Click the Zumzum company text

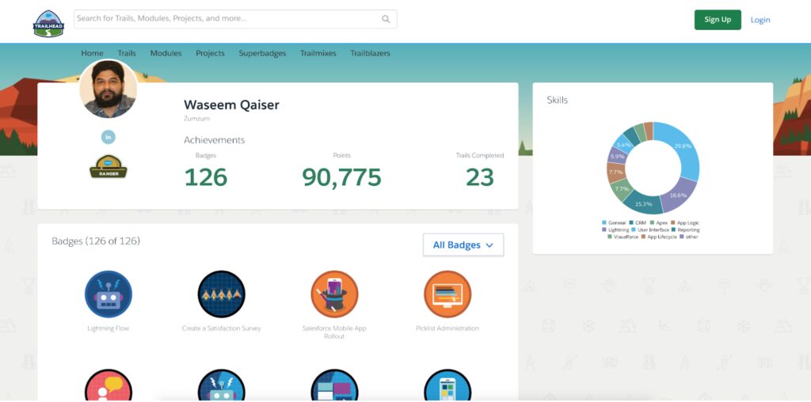(x=196, y=119)
